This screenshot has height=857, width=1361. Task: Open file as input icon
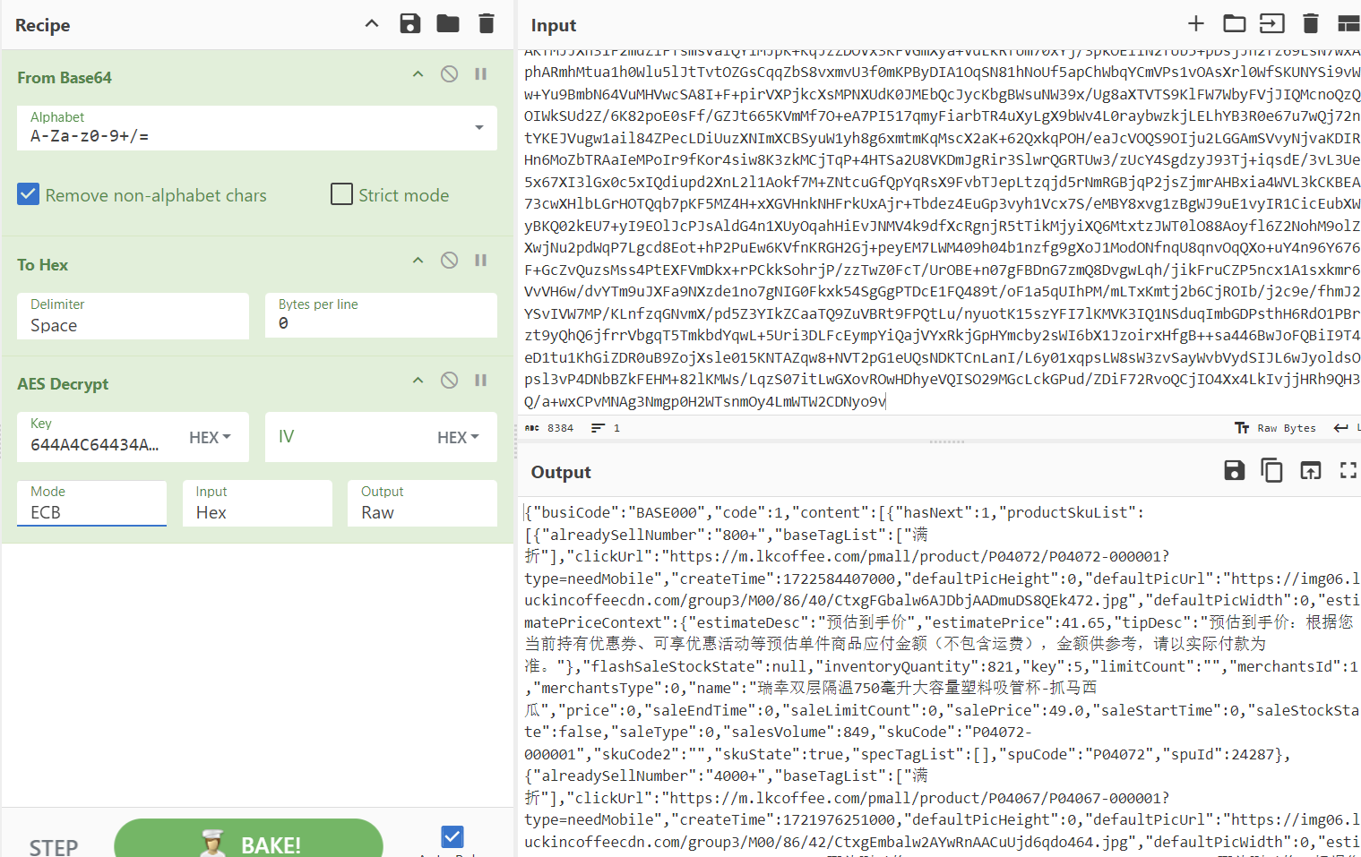pyautogui.click(x=1272, y=23)
